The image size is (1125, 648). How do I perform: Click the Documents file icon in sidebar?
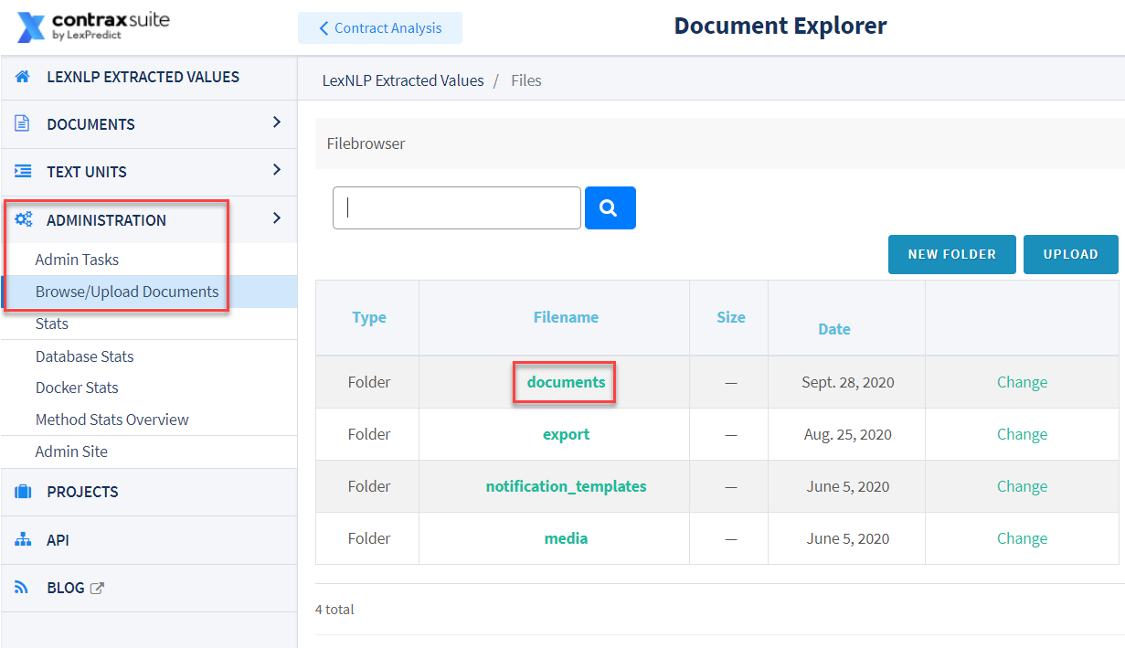23,124
